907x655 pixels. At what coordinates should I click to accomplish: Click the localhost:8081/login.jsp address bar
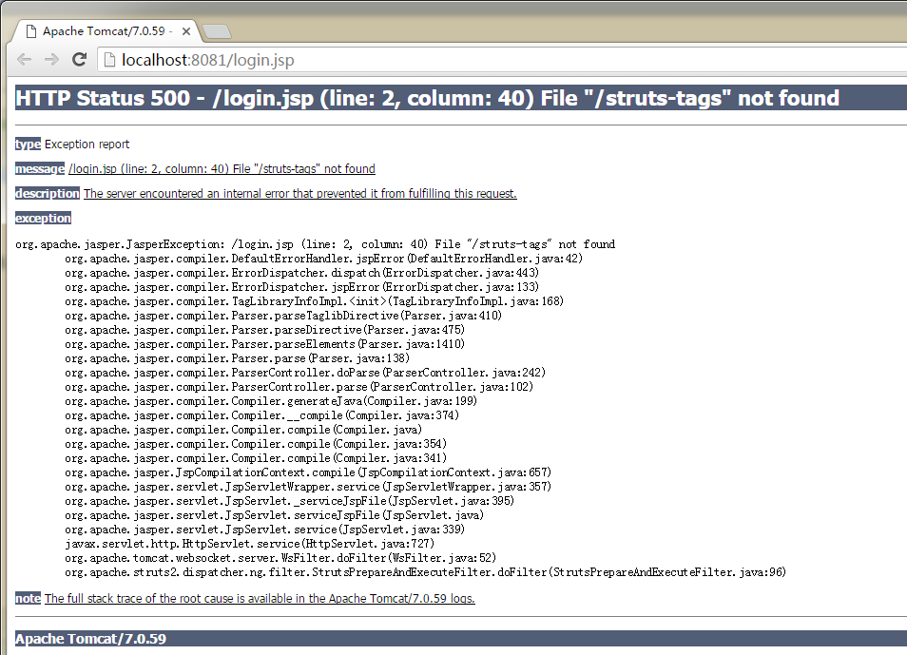pyautogui.click(x=503, y=60)
